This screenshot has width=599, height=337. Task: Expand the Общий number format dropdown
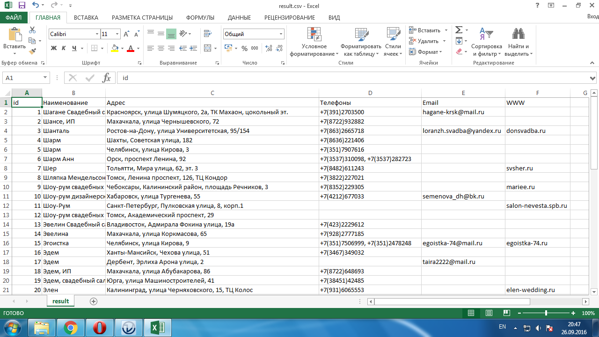click(281, 34)
